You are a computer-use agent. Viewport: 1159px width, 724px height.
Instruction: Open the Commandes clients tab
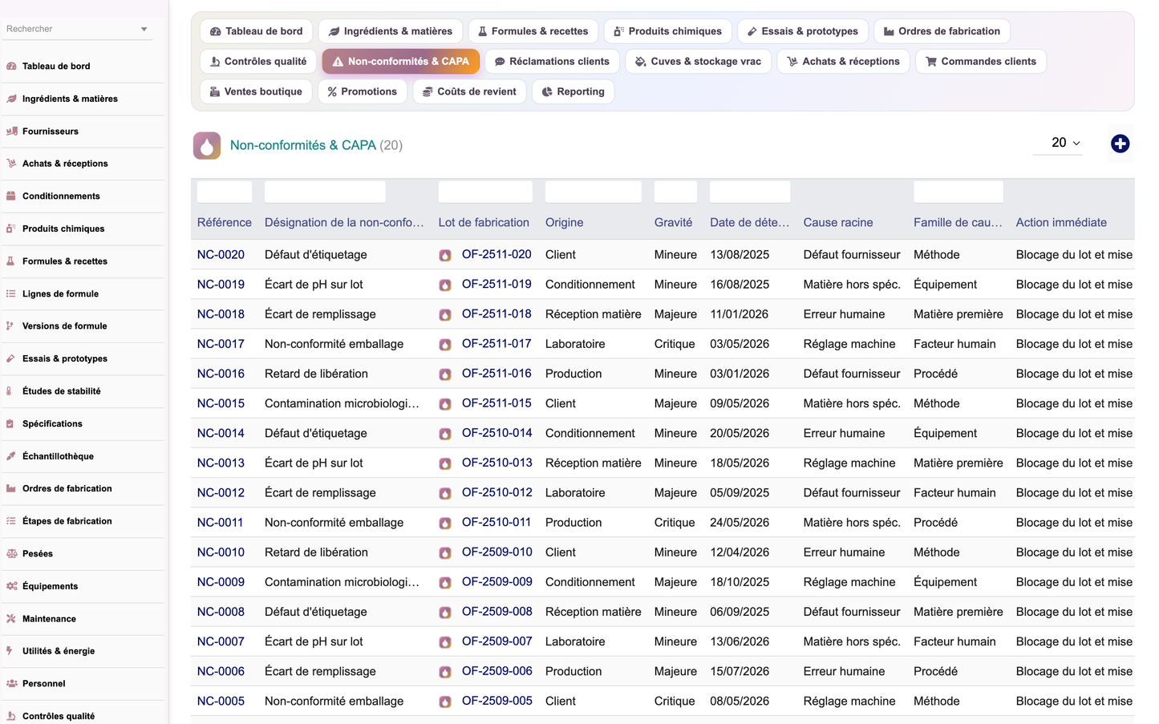coord(981,62)
